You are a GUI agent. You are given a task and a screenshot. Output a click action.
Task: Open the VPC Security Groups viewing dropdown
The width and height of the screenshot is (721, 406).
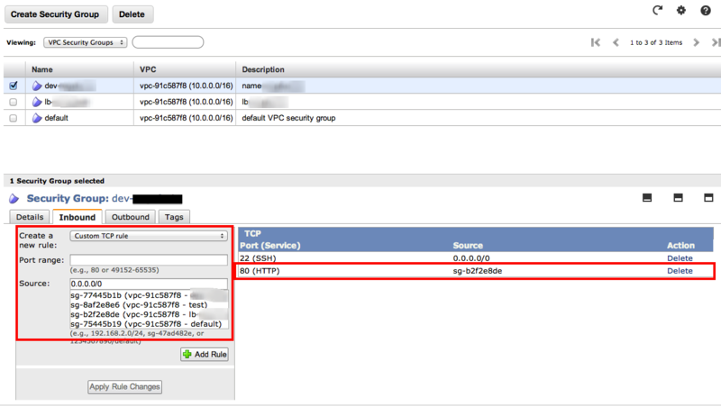(x=85, y=42)
